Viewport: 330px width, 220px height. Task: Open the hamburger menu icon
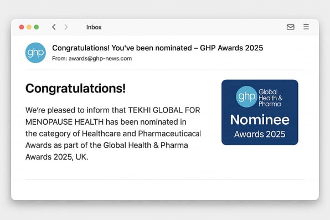click(x=306, y=27)
